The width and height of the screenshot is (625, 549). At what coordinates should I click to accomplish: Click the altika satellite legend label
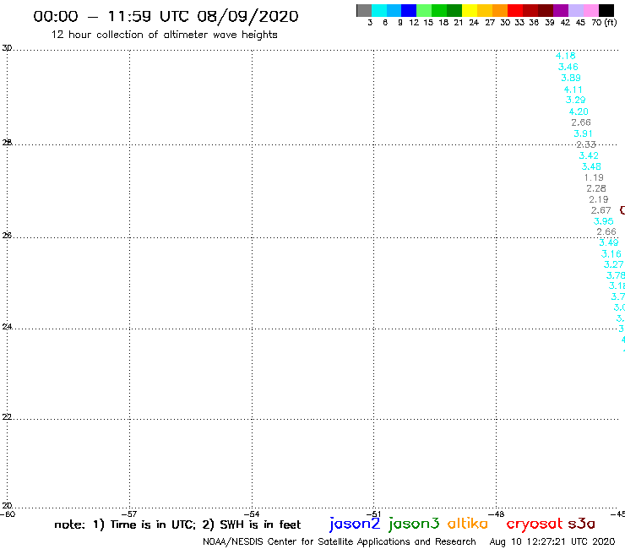(468, 524)
